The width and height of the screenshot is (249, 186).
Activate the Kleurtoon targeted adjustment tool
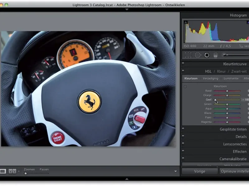click(x=185, y=86)
